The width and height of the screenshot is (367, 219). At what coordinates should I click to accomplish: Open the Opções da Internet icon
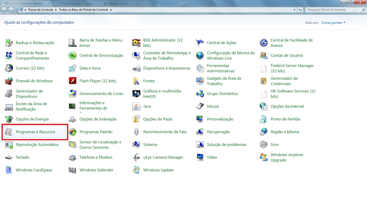click(x=264, y=106)
